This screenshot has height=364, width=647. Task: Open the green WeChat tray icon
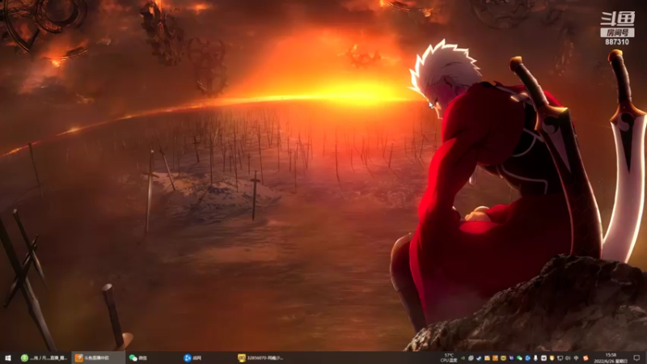519,358
